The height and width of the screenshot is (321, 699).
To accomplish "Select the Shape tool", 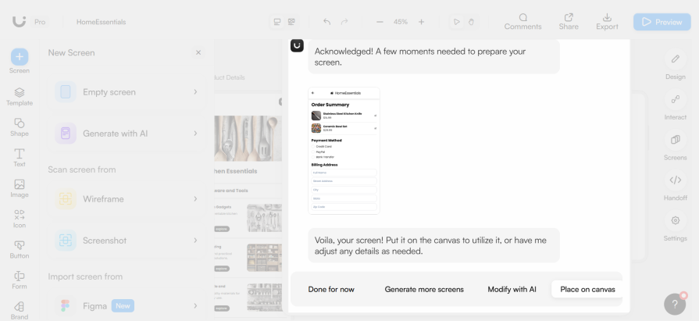I will (x=20, y=127).
